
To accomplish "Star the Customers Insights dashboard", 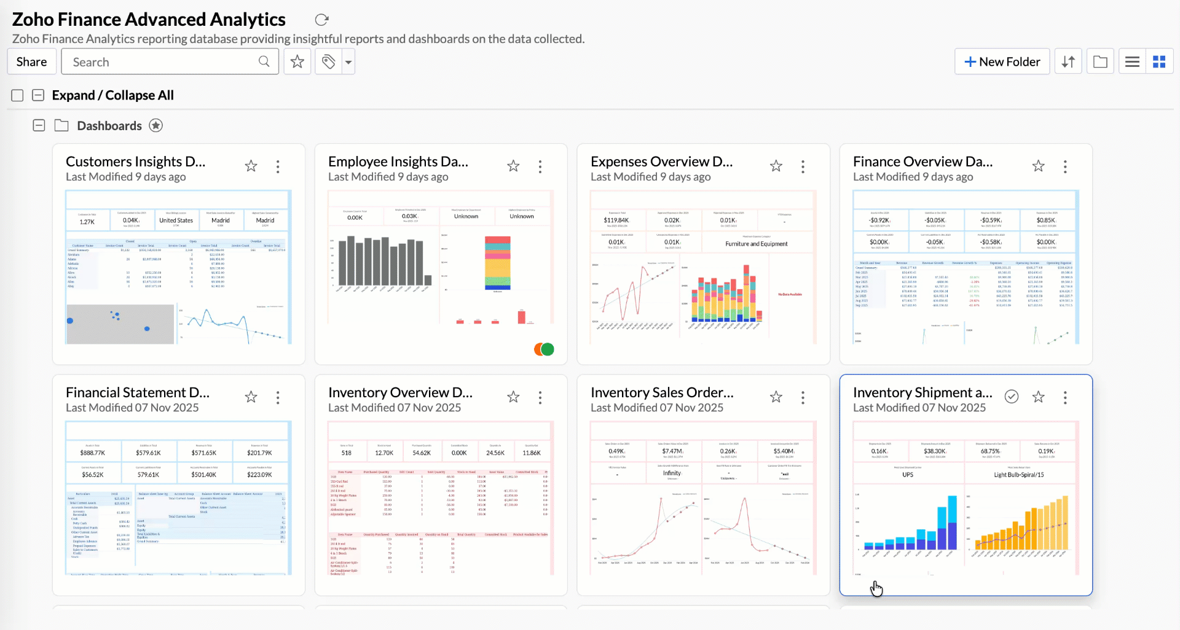I will pyautogui.click(x=251, y=166).
